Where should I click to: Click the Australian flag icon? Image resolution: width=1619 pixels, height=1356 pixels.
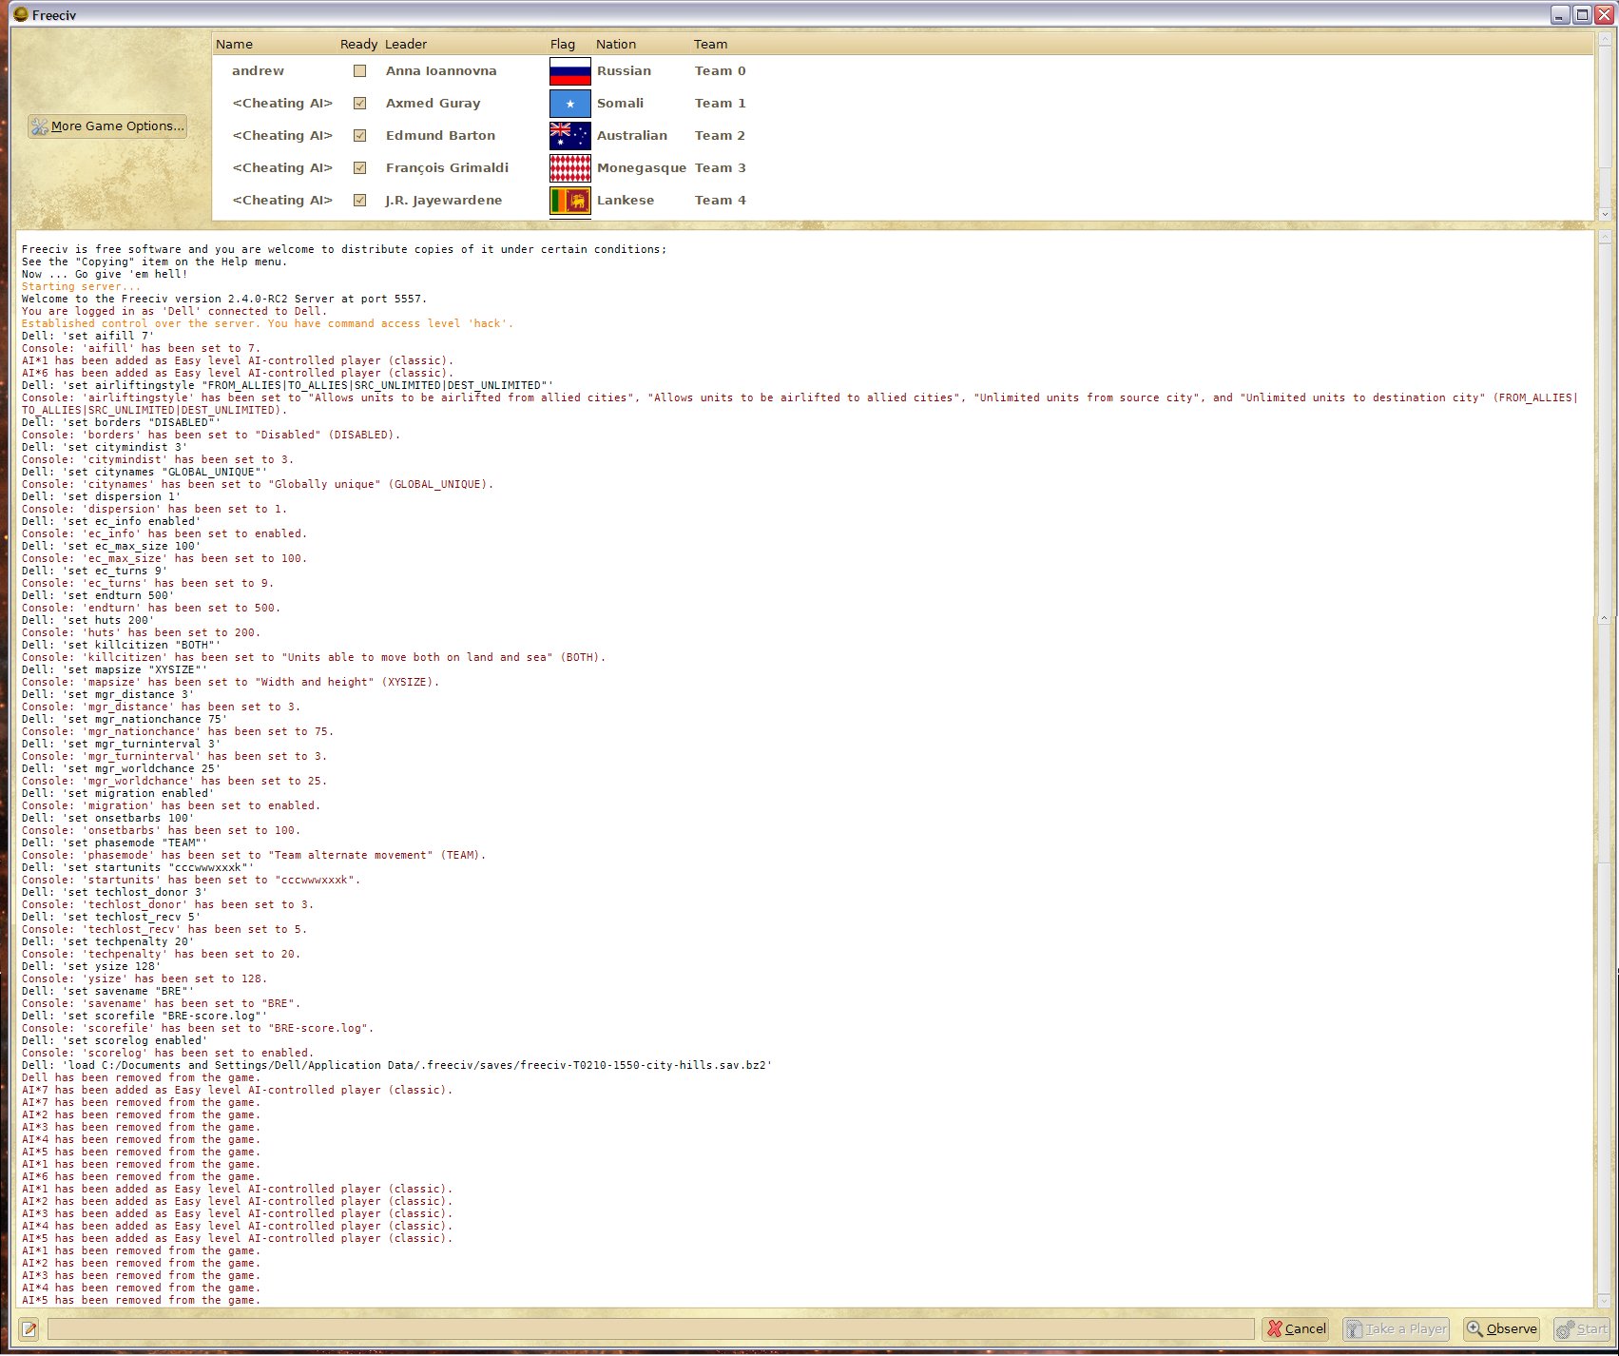[569, 136]
